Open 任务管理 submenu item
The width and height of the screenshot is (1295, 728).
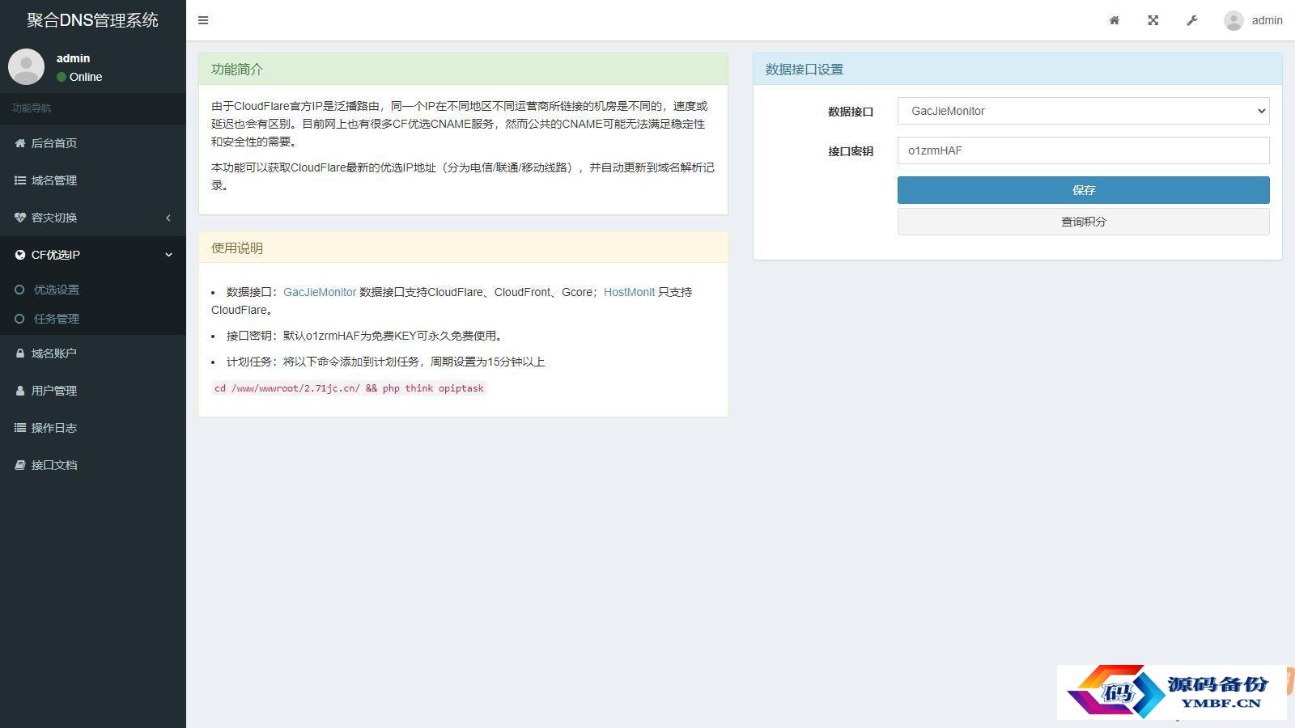[93, 319]
